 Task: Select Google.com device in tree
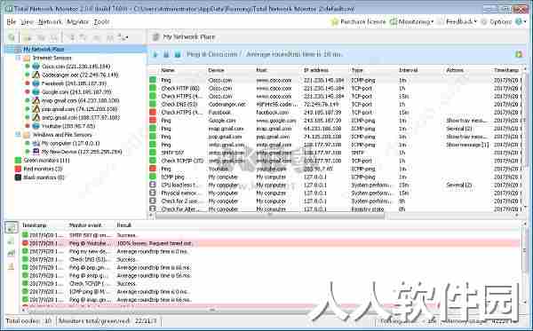click(76, 92)
